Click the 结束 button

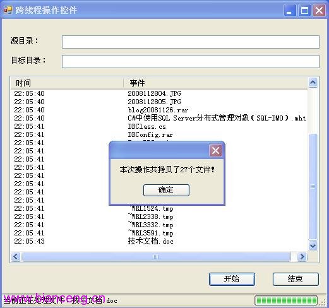[x=296, y=279]
